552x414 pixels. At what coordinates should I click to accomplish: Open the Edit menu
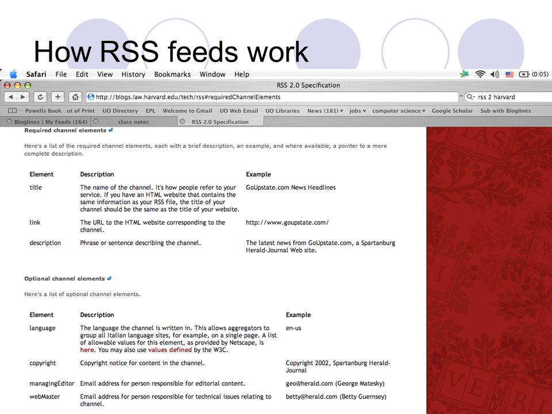pyautogui.click(x=82, y=74)
